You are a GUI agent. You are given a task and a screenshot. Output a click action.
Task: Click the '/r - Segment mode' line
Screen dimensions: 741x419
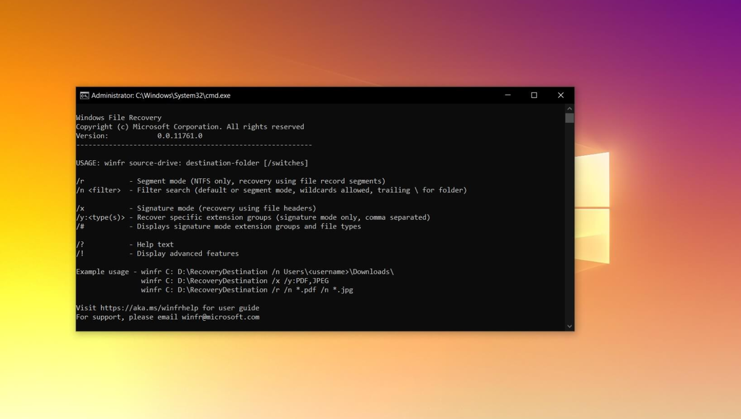pyautogui.click(x=230, y=181)
